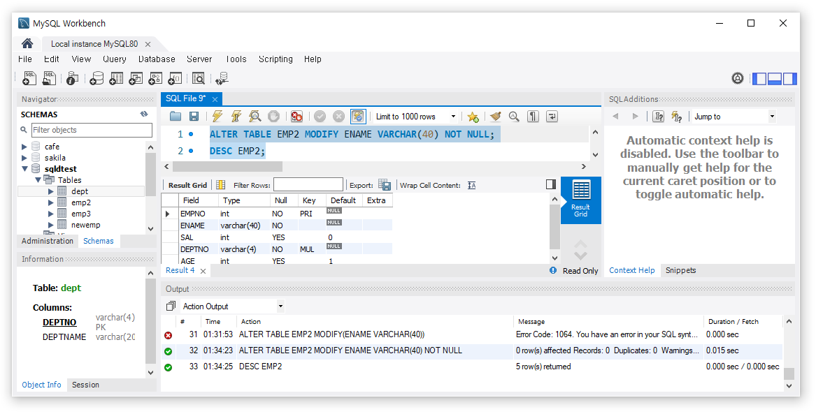Create a new function icon
This screenshot has height=414, width=816.
click(x=176, y=78)
